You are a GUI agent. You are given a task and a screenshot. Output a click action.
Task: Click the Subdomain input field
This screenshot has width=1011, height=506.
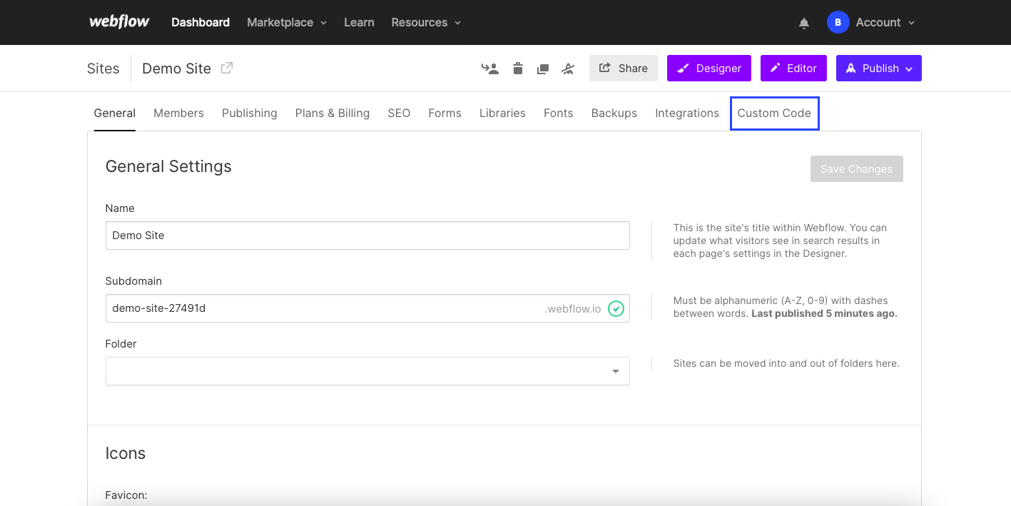click(367, 308)
